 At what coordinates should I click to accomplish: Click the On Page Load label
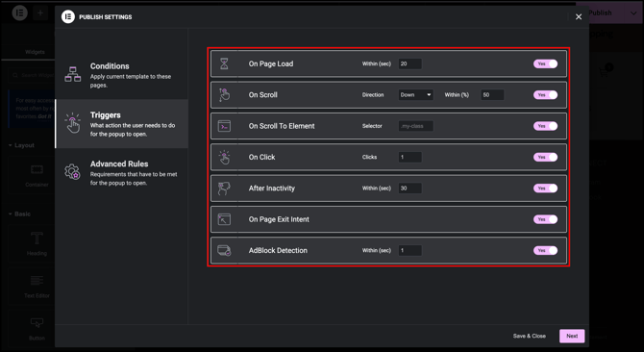[x=271, y=63]
